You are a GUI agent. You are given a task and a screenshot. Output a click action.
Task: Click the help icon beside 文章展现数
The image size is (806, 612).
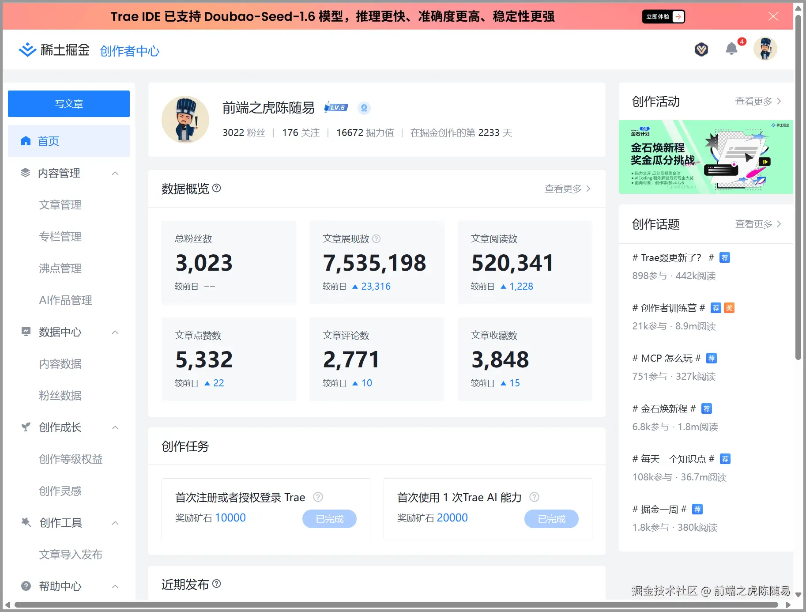coord(376,239)
